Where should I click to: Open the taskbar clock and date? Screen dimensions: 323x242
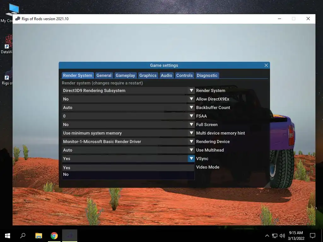[x=296, y=236]
